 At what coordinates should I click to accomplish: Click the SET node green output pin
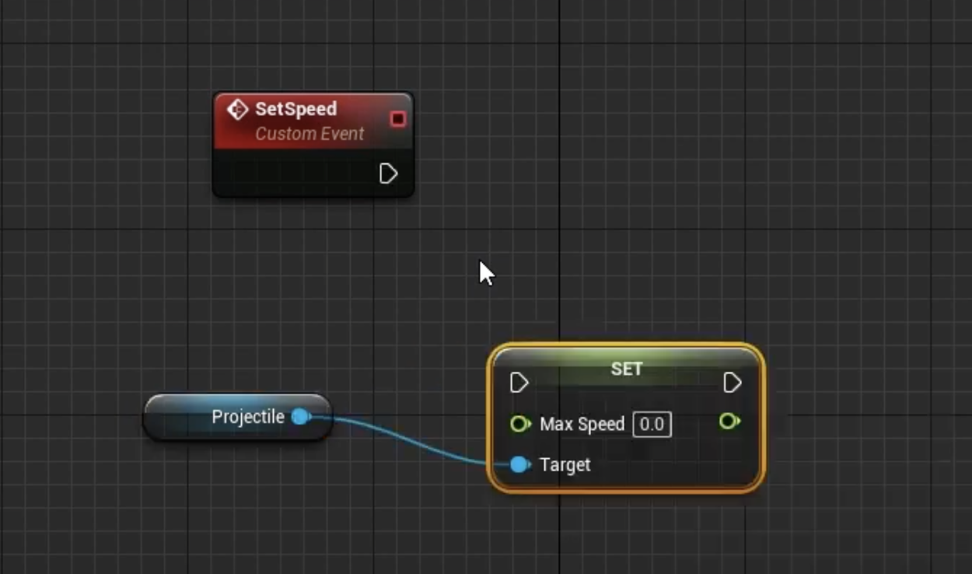click(729, 421)
